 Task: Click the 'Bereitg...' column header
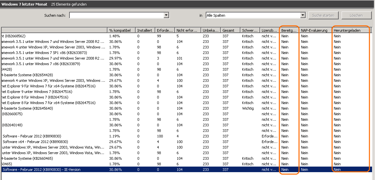click(289, 30)
